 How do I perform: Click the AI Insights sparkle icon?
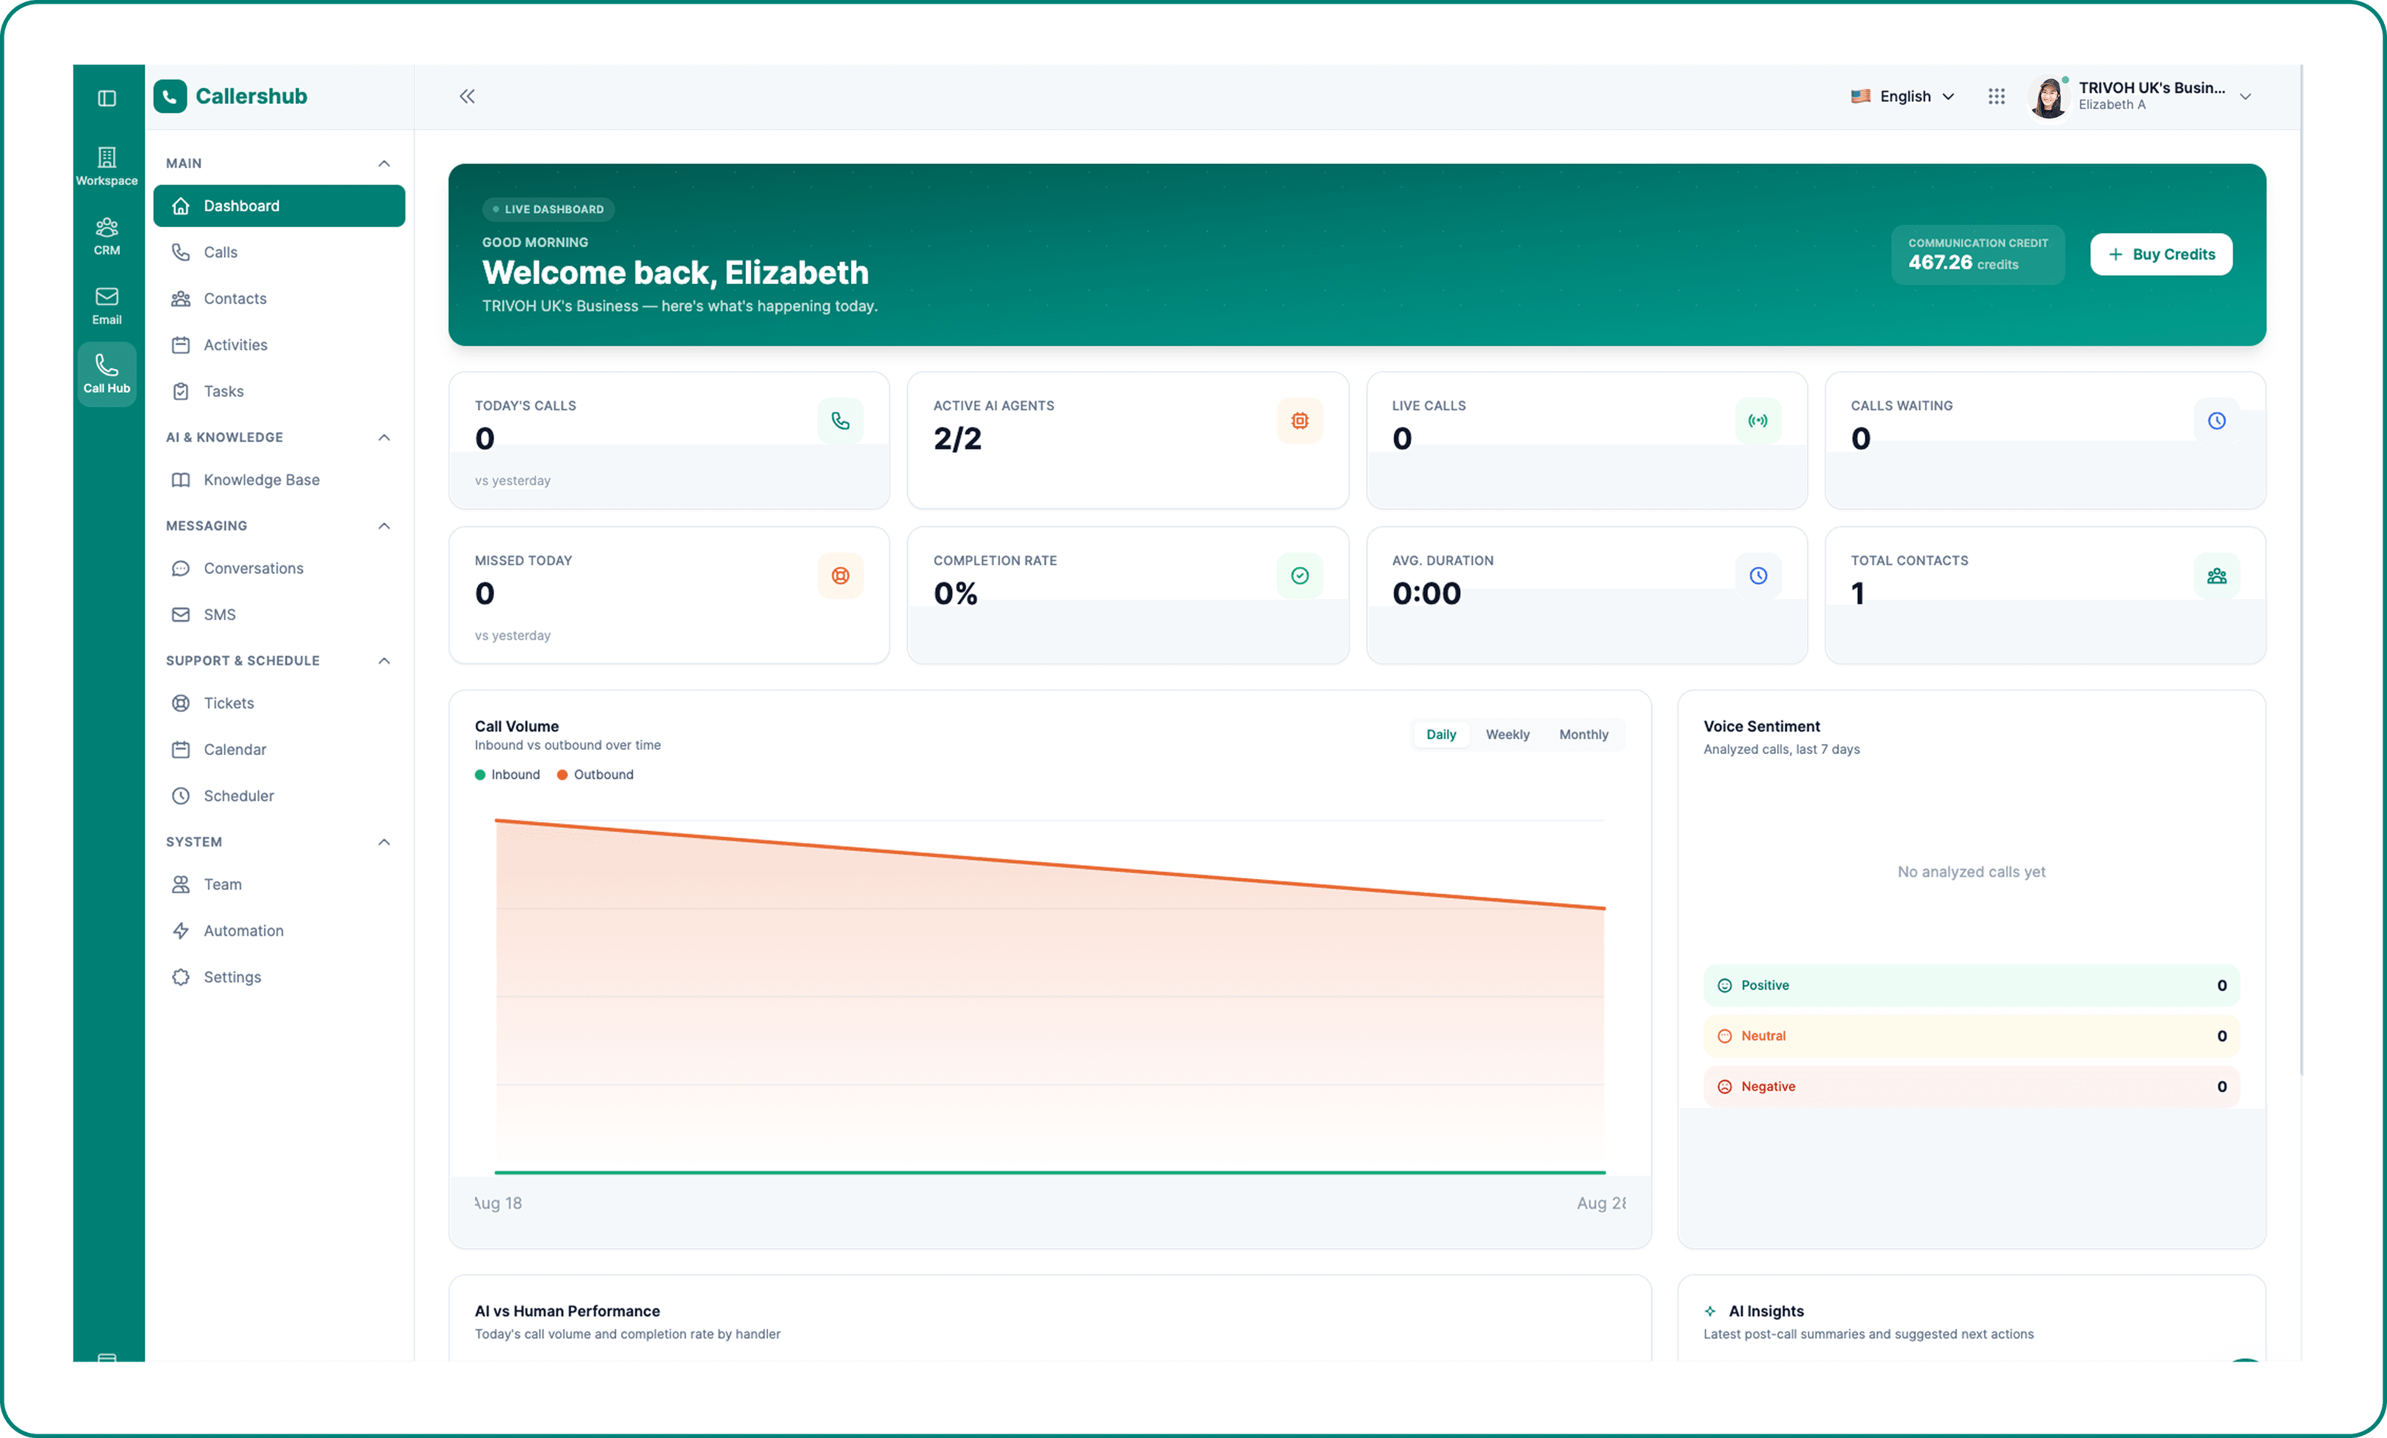pos(1710,1310)
